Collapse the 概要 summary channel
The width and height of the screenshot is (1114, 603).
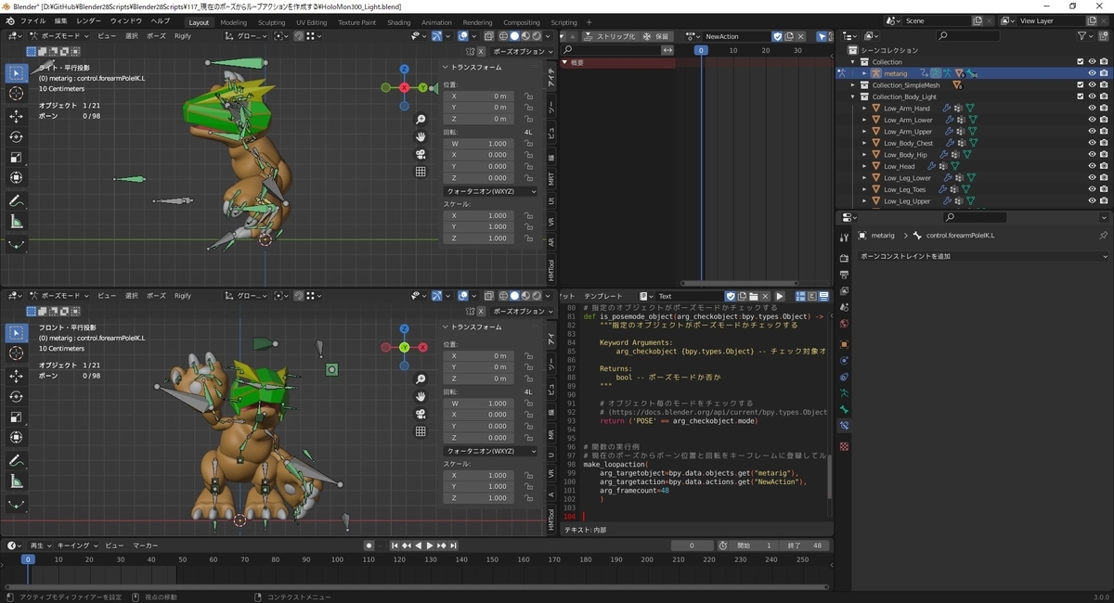564,62
